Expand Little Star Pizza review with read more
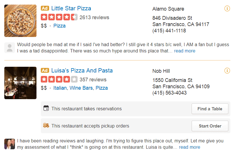Image resolution: width=237 pixels, height=155 pixels. point(184,51)
